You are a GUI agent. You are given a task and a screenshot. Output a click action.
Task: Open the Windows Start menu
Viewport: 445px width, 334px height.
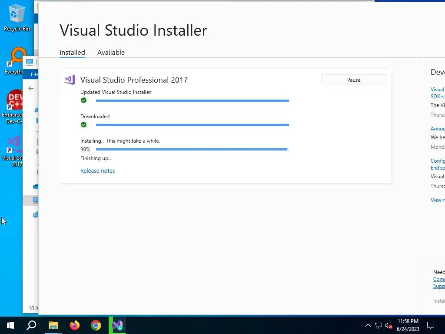[10, 325]
